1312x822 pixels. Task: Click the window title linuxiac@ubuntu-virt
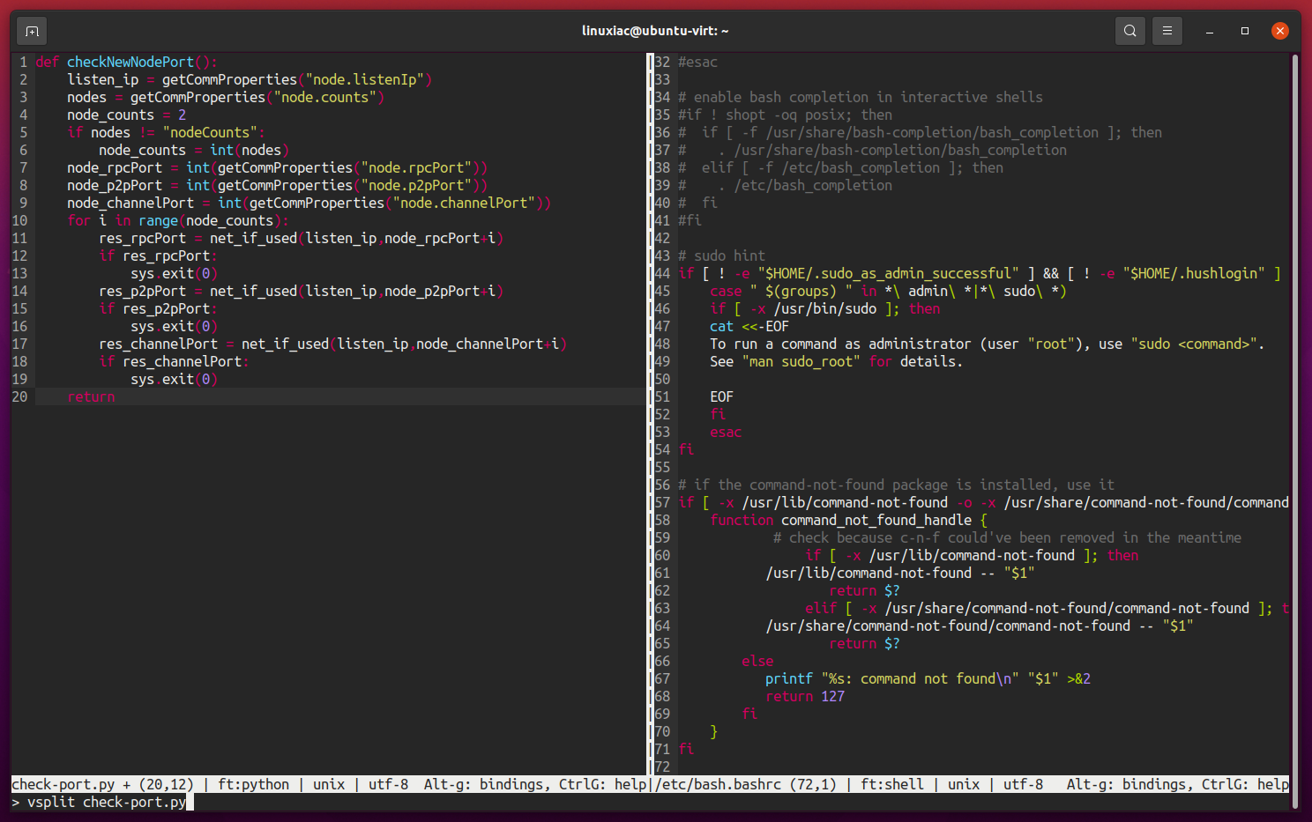[x=655, y=31]
